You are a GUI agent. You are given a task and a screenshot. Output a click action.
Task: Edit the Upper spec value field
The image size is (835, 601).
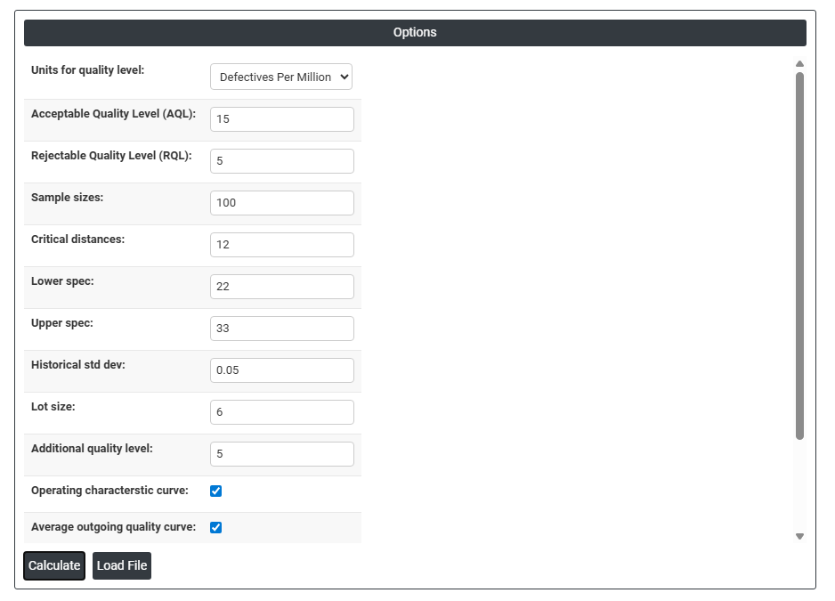tap(281, 329)
